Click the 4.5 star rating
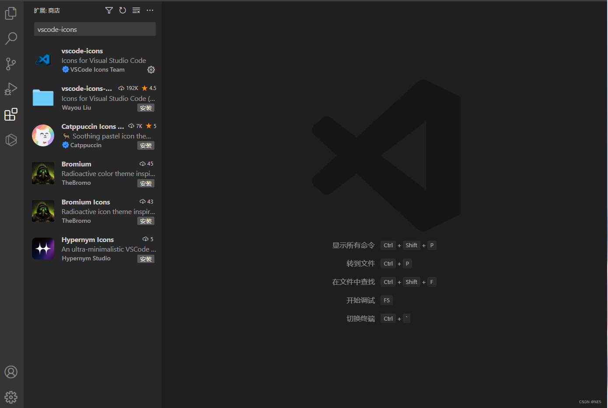Screen dimensions: 608x408 click(149, 88)
